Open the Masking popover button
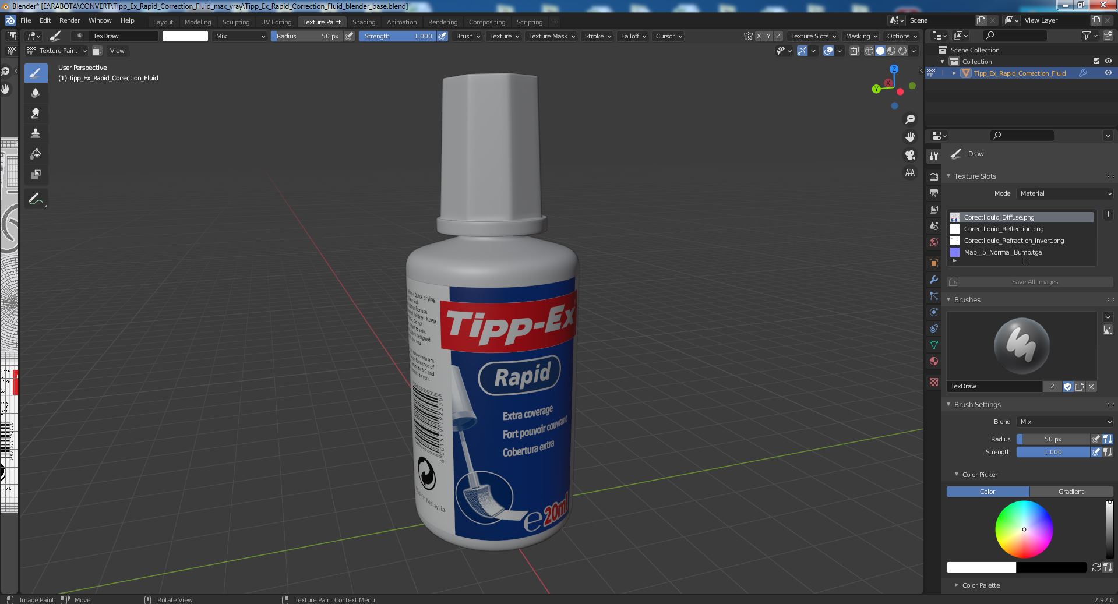Image resolution: width=1118 pixels, height=604 pixels. coord(861,36)
